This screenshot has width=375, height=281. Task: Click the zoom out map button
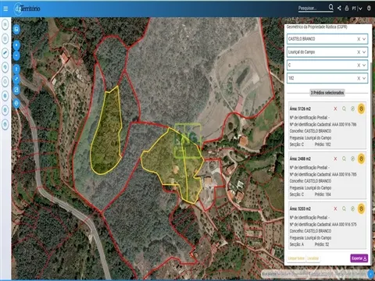pyautogui.click(x=16, y=55)
